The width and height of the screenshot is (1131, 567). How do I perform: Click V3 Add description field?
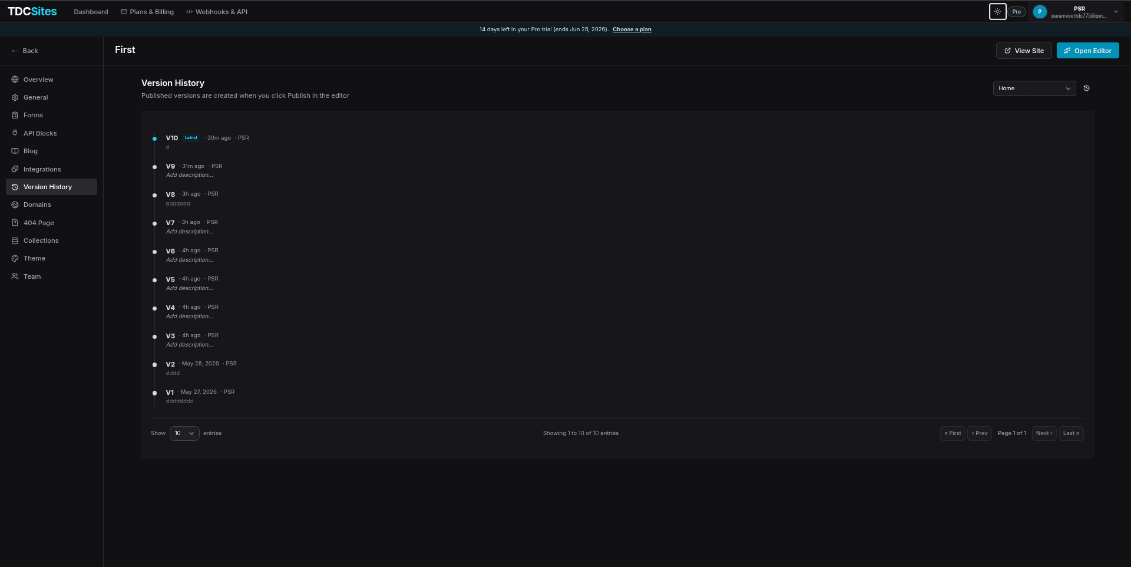point(190,345)
